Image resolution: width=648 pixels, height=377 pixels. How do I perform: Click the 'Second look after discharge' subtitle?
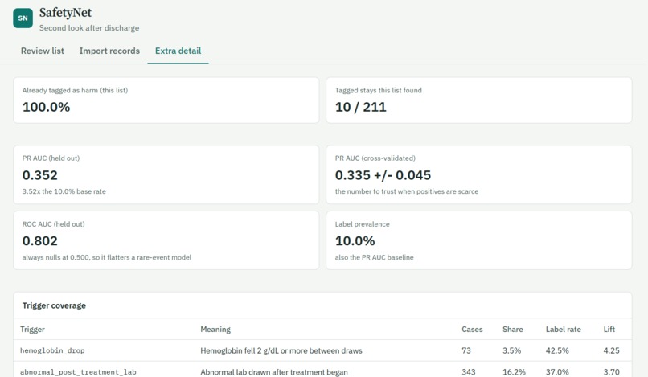(89, 27)
